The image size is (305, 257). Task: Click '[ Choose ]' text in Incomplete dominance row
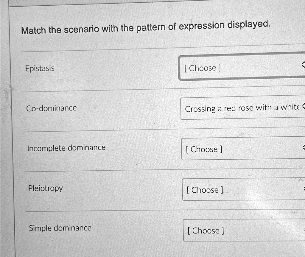[x=204, y=149]
